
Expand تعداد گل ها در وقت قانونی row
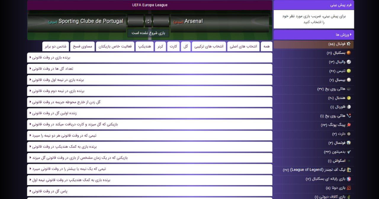(150, 69)
